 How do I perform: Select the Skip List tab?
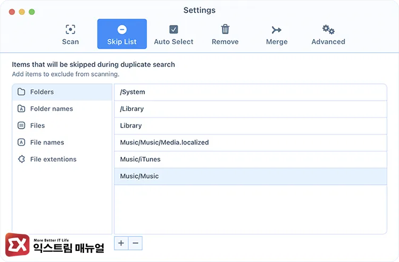click(x=122, y=34)
